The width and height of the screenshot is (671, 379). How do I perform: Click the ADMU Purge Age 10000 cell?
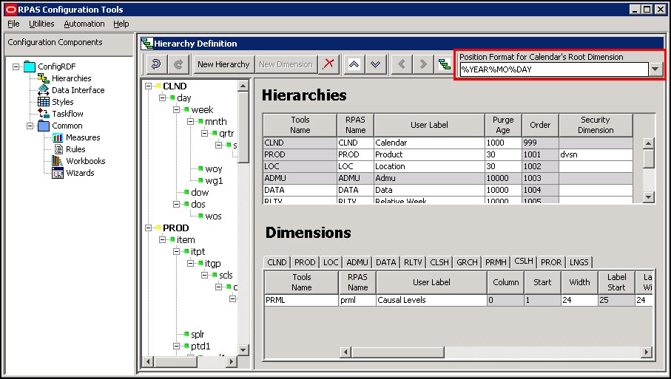[x=503, y=178]
